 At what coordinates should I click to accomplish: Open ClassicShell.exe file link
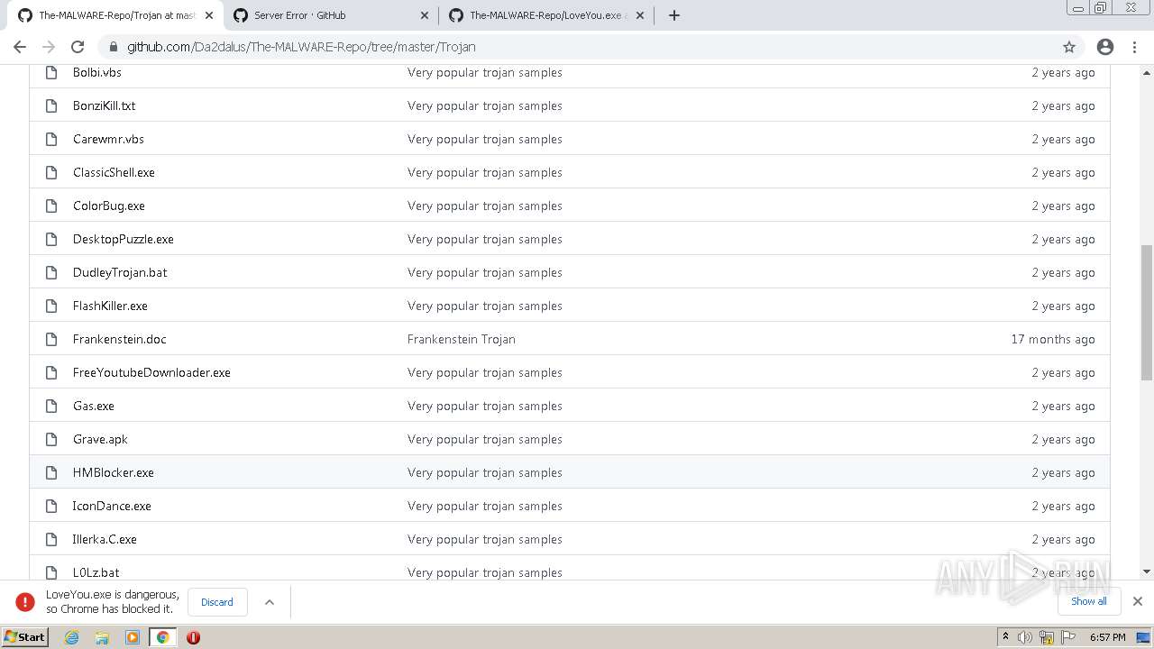114,172
